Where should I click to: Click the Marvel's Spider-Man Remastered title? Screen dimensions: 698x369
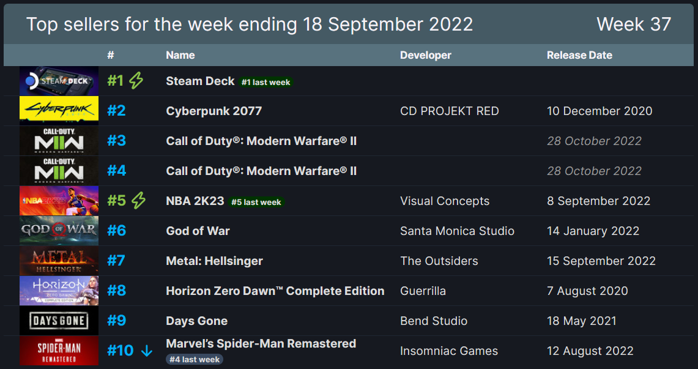click(261, 344)
